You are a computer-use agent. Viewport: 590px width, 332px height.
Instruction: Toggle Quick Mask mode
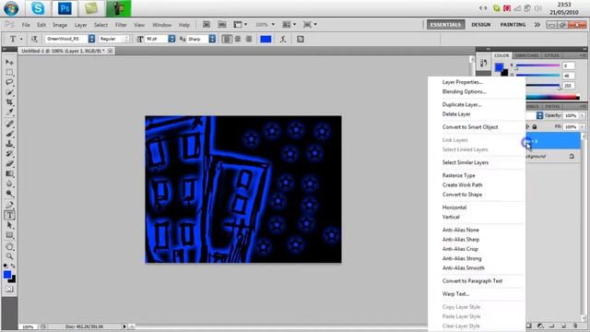pyautogui.click(x=9, y=289)
